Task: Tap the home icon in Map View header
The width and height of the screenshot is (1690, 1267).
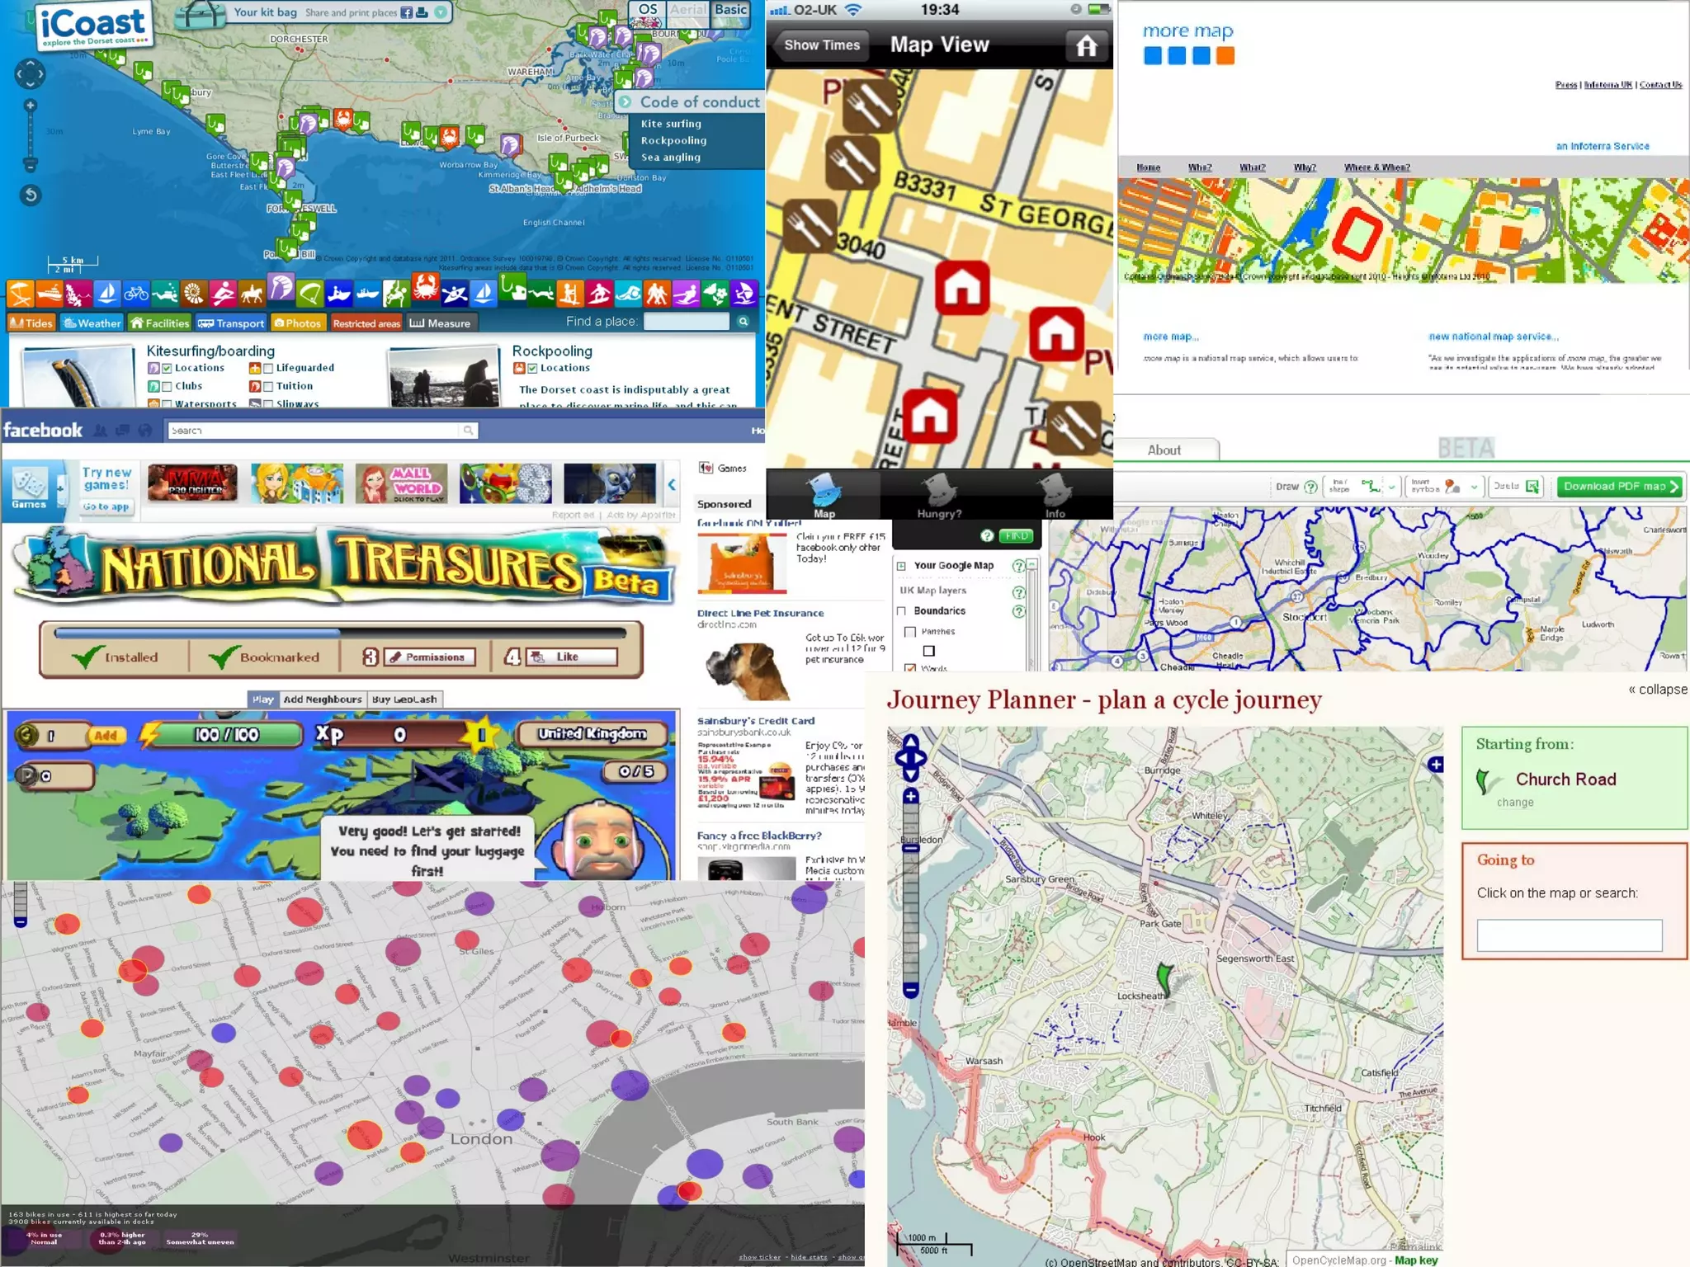Action: point(1086,45)
